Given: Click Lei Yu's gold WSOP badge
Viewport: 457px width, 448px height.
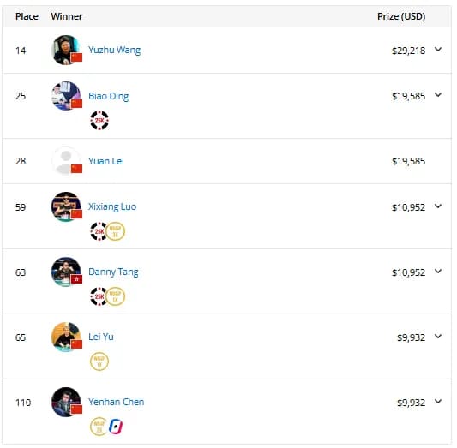Looking at the screenshot, I should [x=99, y=363].
